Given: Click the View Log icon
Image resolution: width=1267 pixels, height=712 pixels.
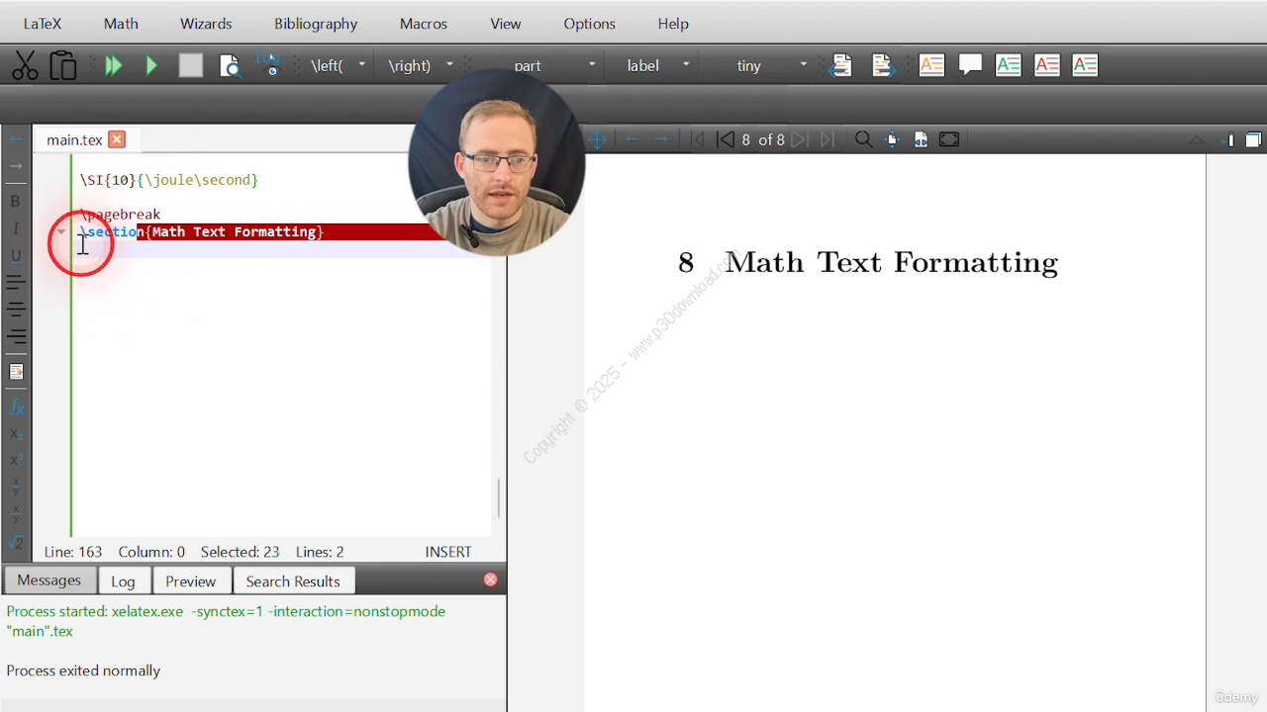Looking at the screenshot, I should tap(267, 65).
